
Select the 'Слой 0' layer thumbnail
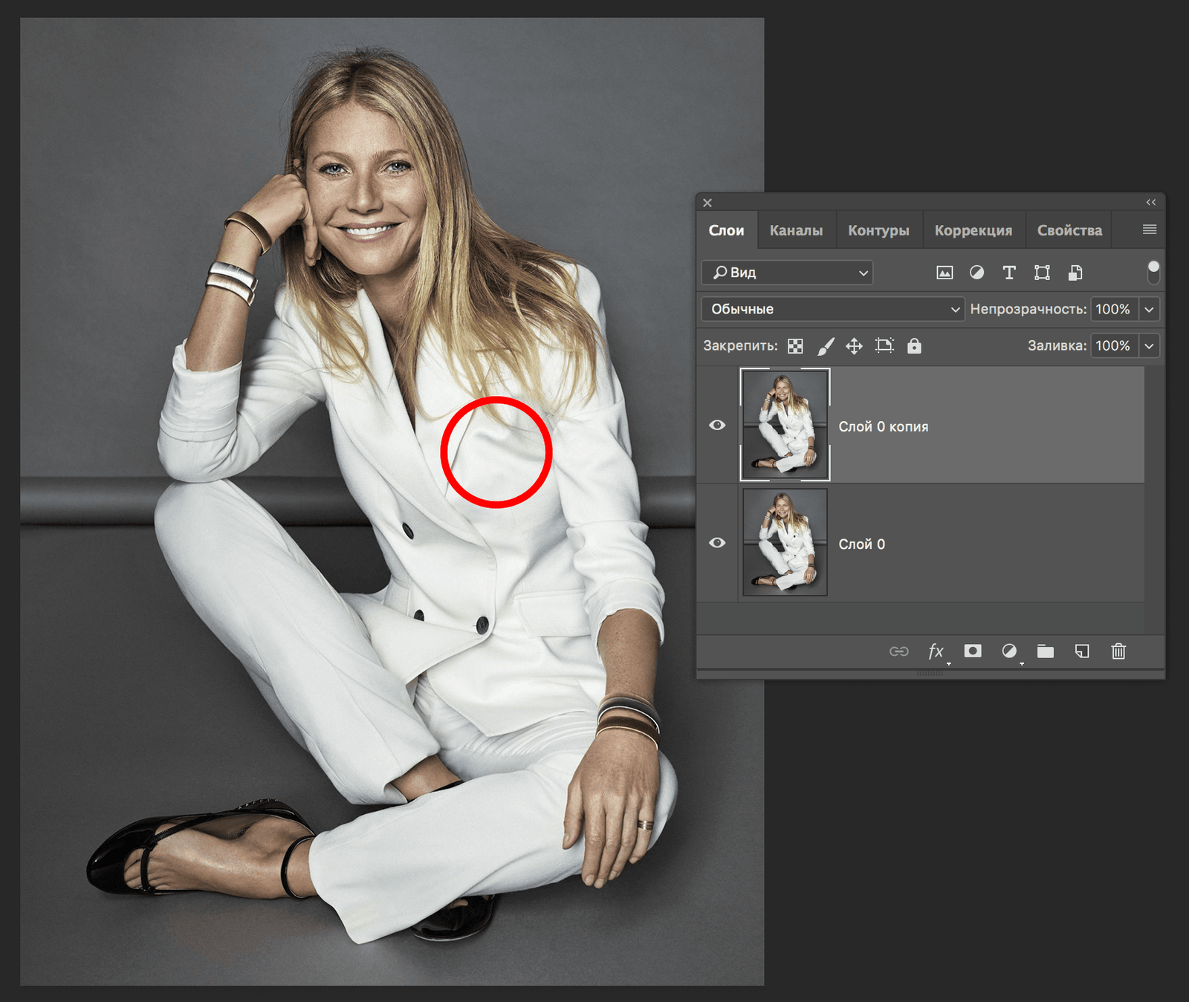pos(784,543)
